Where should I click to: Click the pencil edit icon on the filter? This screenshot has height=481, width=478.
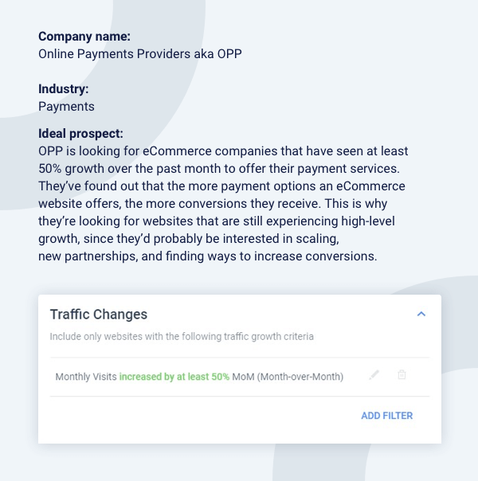(374, 375)
